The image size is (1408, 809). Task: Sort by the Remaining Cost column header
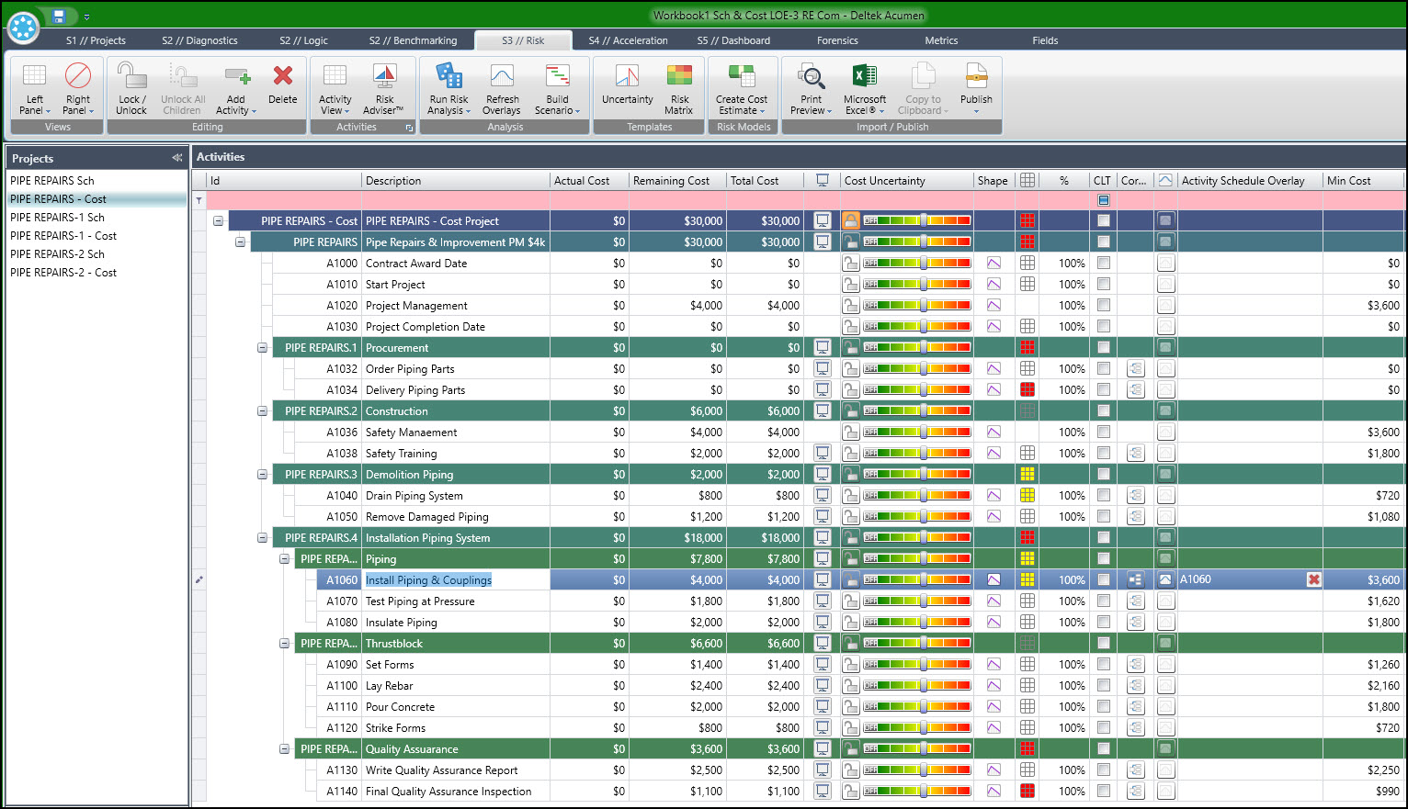676,181
